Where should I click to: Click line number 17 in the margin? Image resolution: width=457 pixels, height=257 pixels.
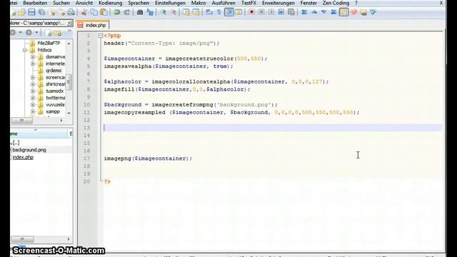pyautogui.click(x=87, y=158)
